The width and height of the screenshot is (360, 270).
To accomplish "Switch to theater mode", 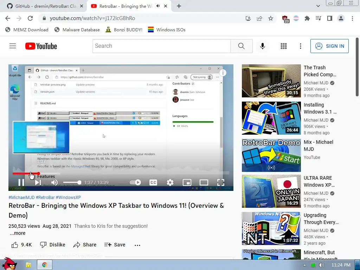I will [204, 182].
